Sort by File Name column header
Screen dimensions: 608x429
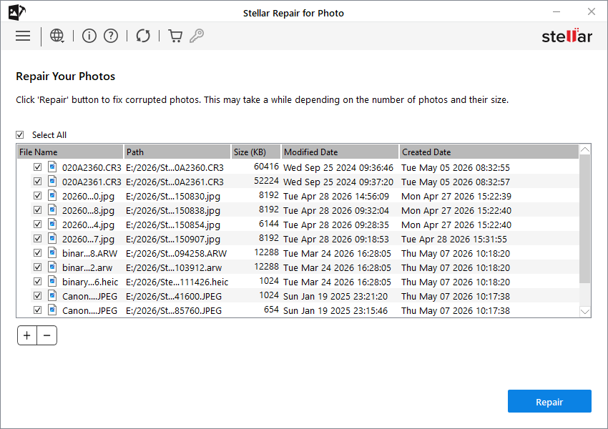[x=70, y=152]
